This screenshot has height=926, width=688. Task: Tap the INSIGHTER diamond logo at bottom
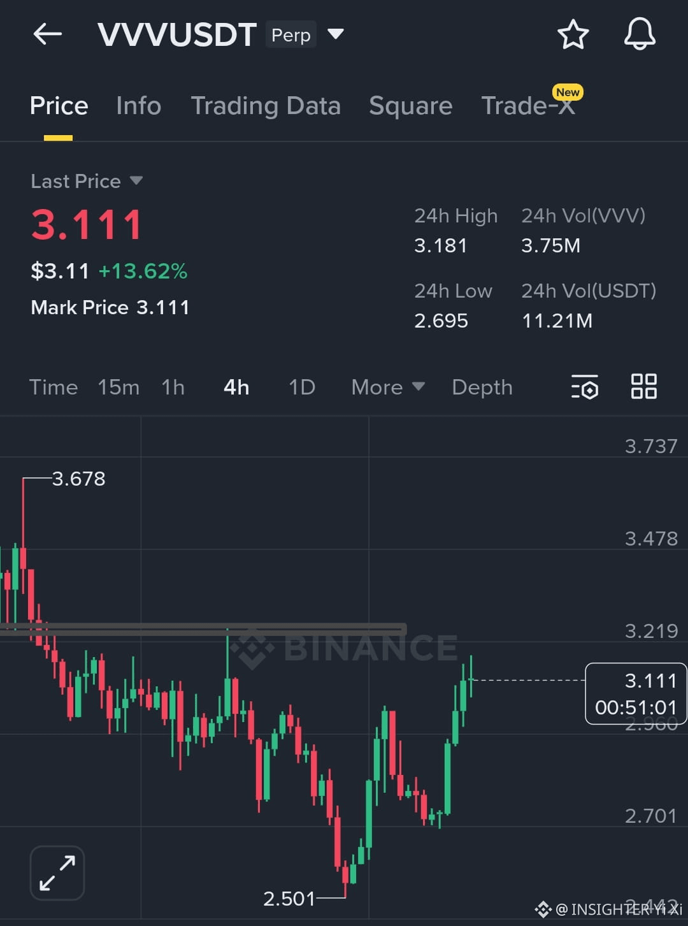(x=545, y=910)
